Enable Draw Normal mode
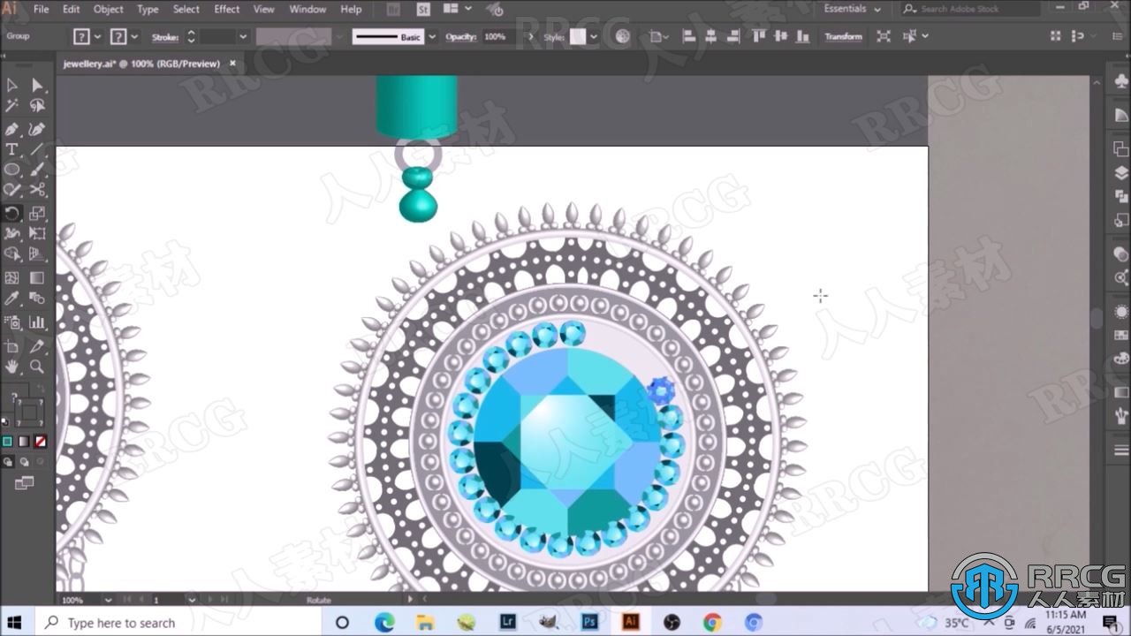The height and width of the screenshot is (636, 1131). pyautogui.click(x=8, y=462)
